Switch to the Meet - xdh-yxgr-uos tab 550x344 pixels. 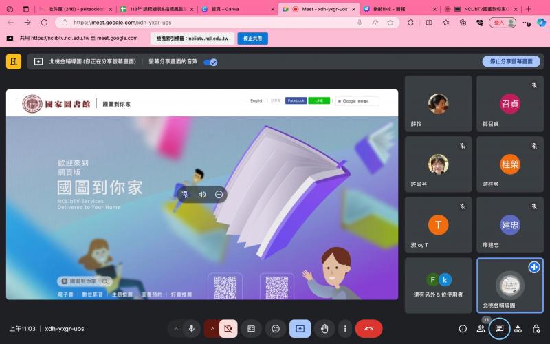coord(318,9)
